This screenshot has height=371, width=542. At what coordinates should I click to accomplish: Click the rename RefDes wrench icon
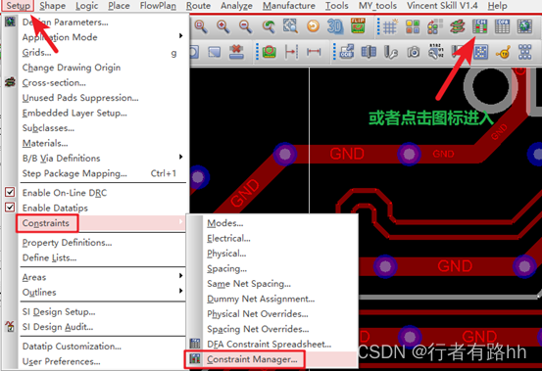click(x=436, y=52)
